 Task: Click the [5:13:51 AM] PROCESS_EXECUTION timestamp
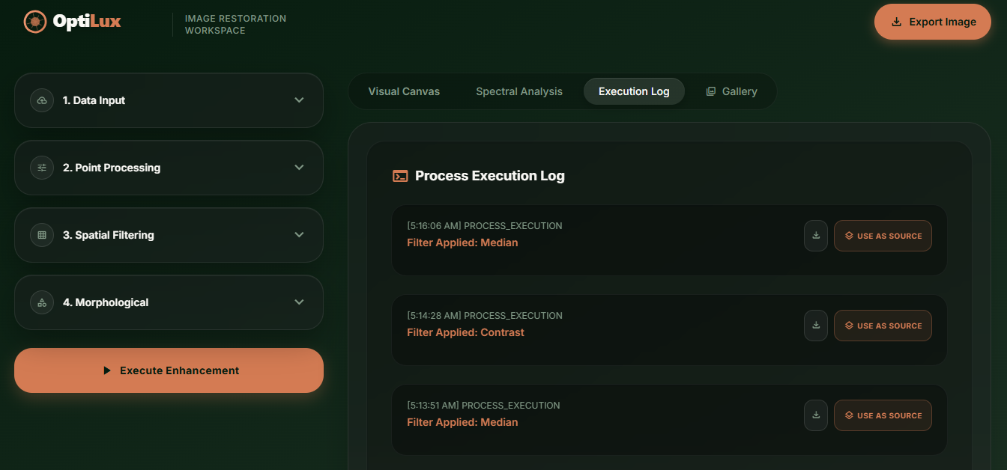[x=483, y=406]
